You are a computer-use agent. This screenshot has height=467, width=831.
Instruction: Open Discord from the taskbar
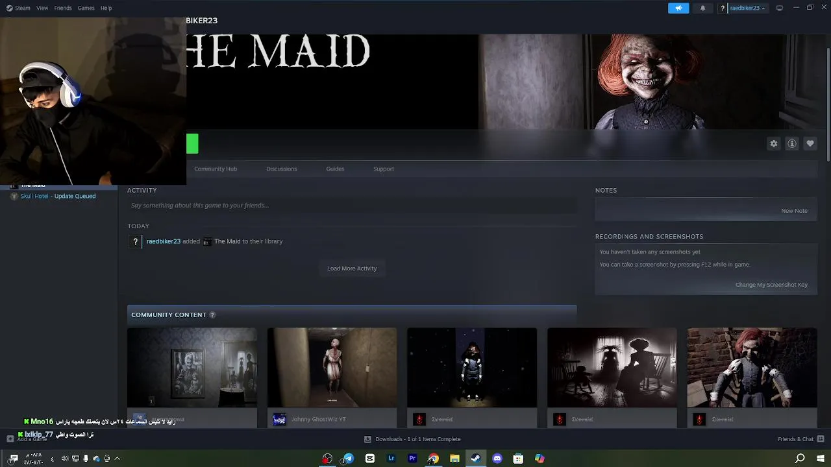pos(497,459)
